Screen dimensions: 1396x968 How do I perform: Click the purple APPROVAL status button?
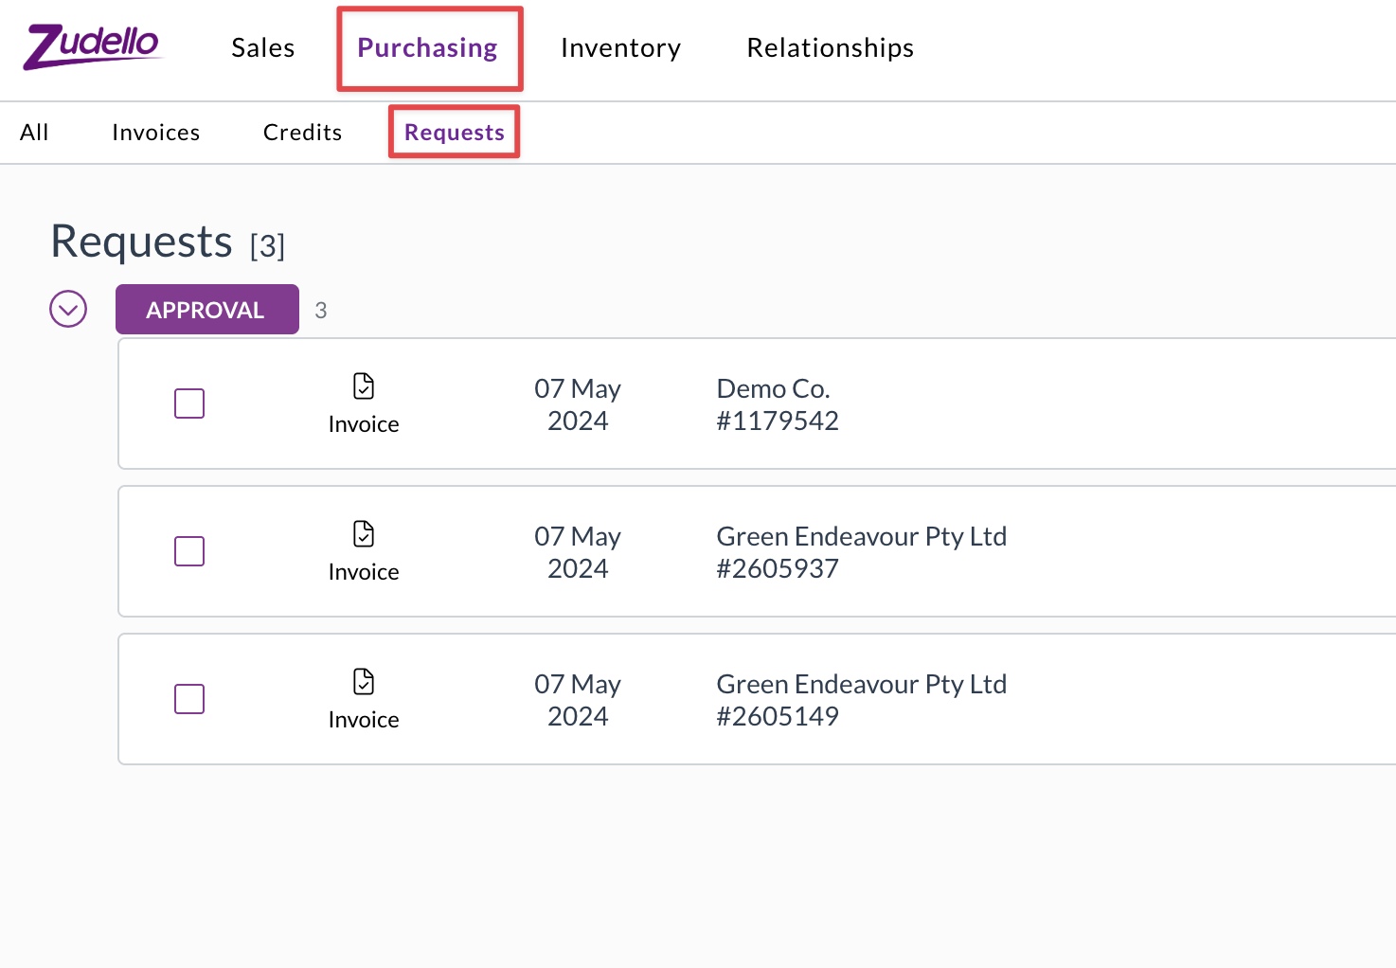207,310
